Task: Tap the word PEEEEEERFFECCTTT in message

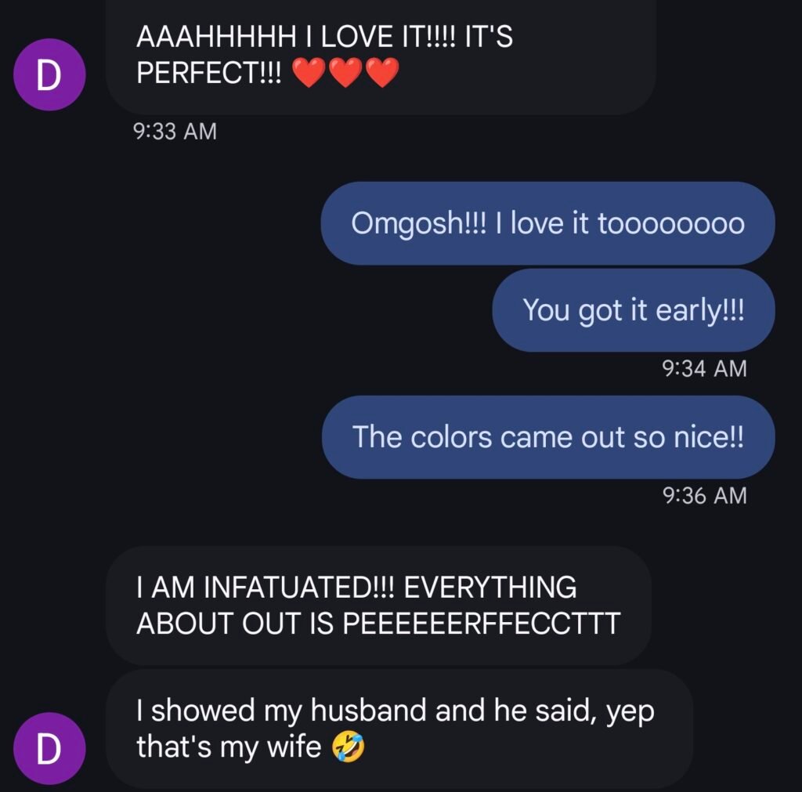Action: 481,623
